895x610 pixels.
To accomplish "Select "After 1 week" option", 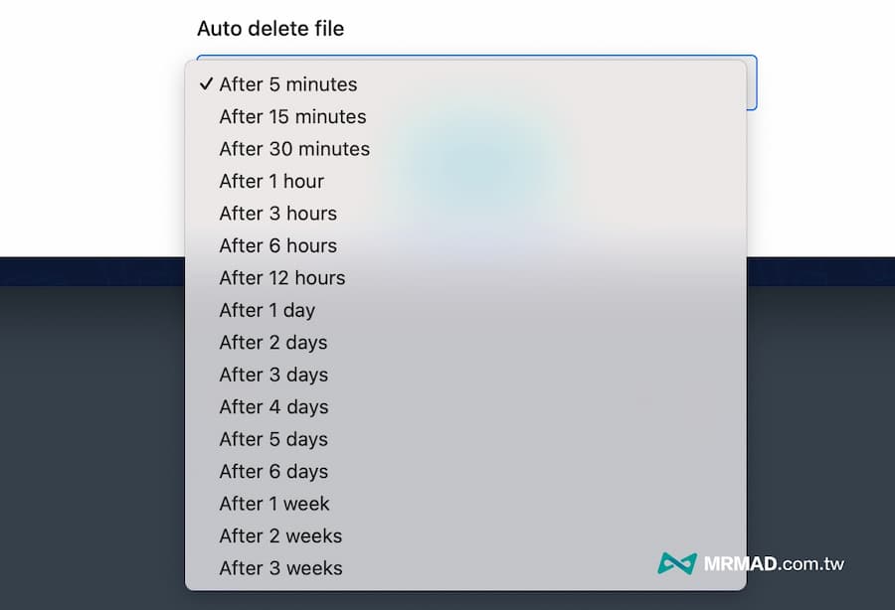I will tap(274, 504).
